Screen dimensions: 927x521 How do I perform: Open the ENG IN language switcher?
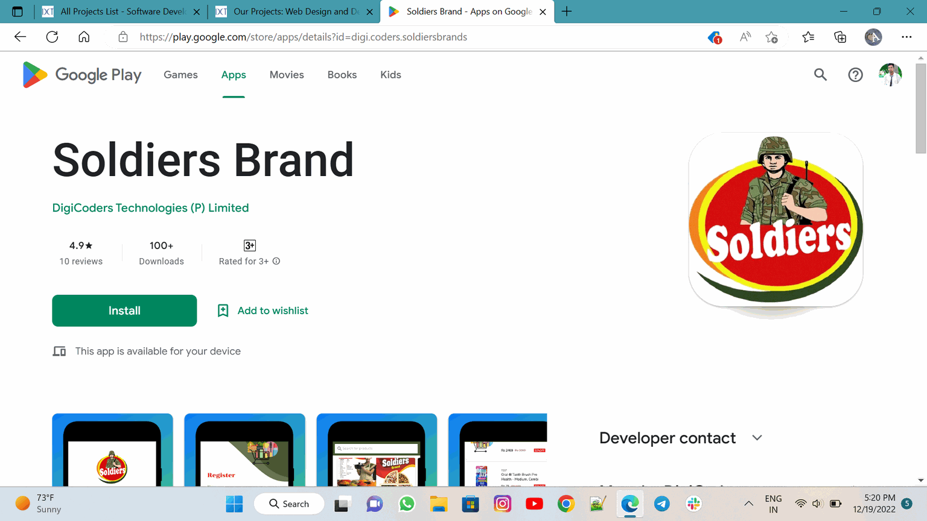773,504
